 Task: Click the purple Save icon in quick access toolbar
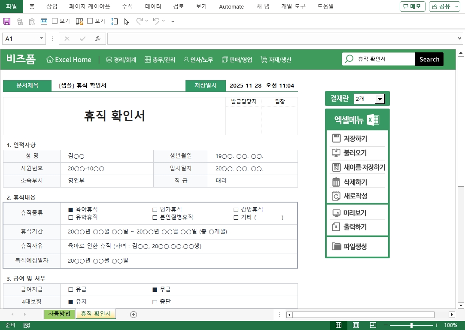[7, 21]
